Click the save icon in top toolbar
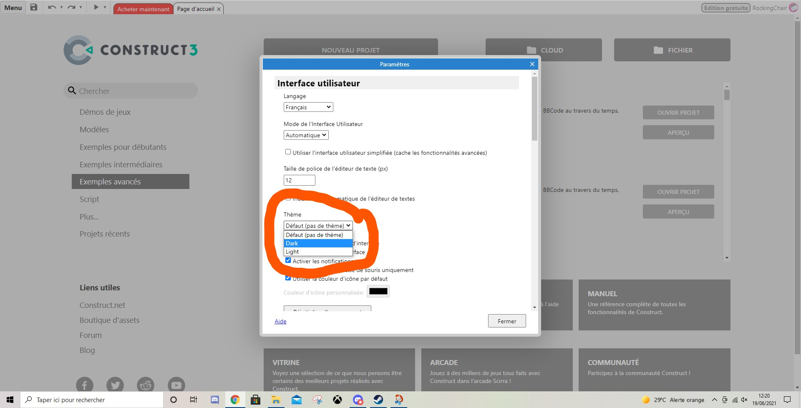The image size is (801, 408). click(x=34, y=7)
